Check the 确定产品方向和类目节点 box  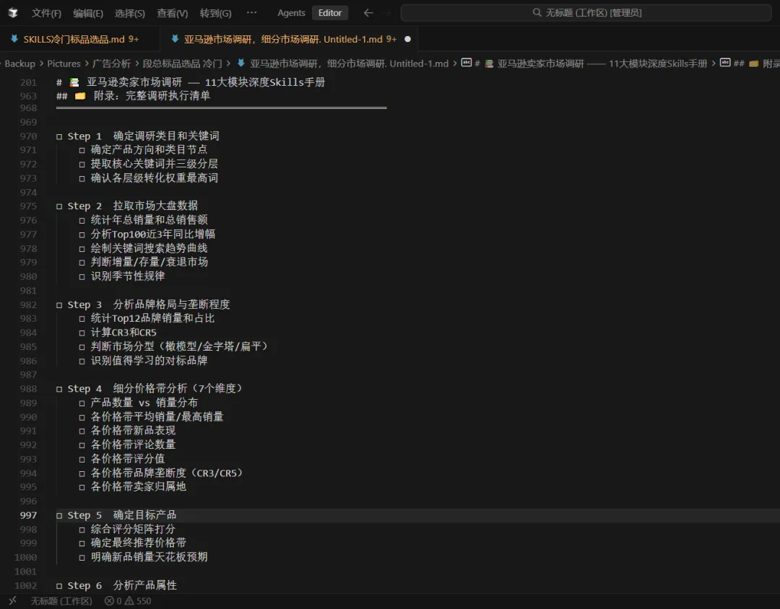[82, 149]
